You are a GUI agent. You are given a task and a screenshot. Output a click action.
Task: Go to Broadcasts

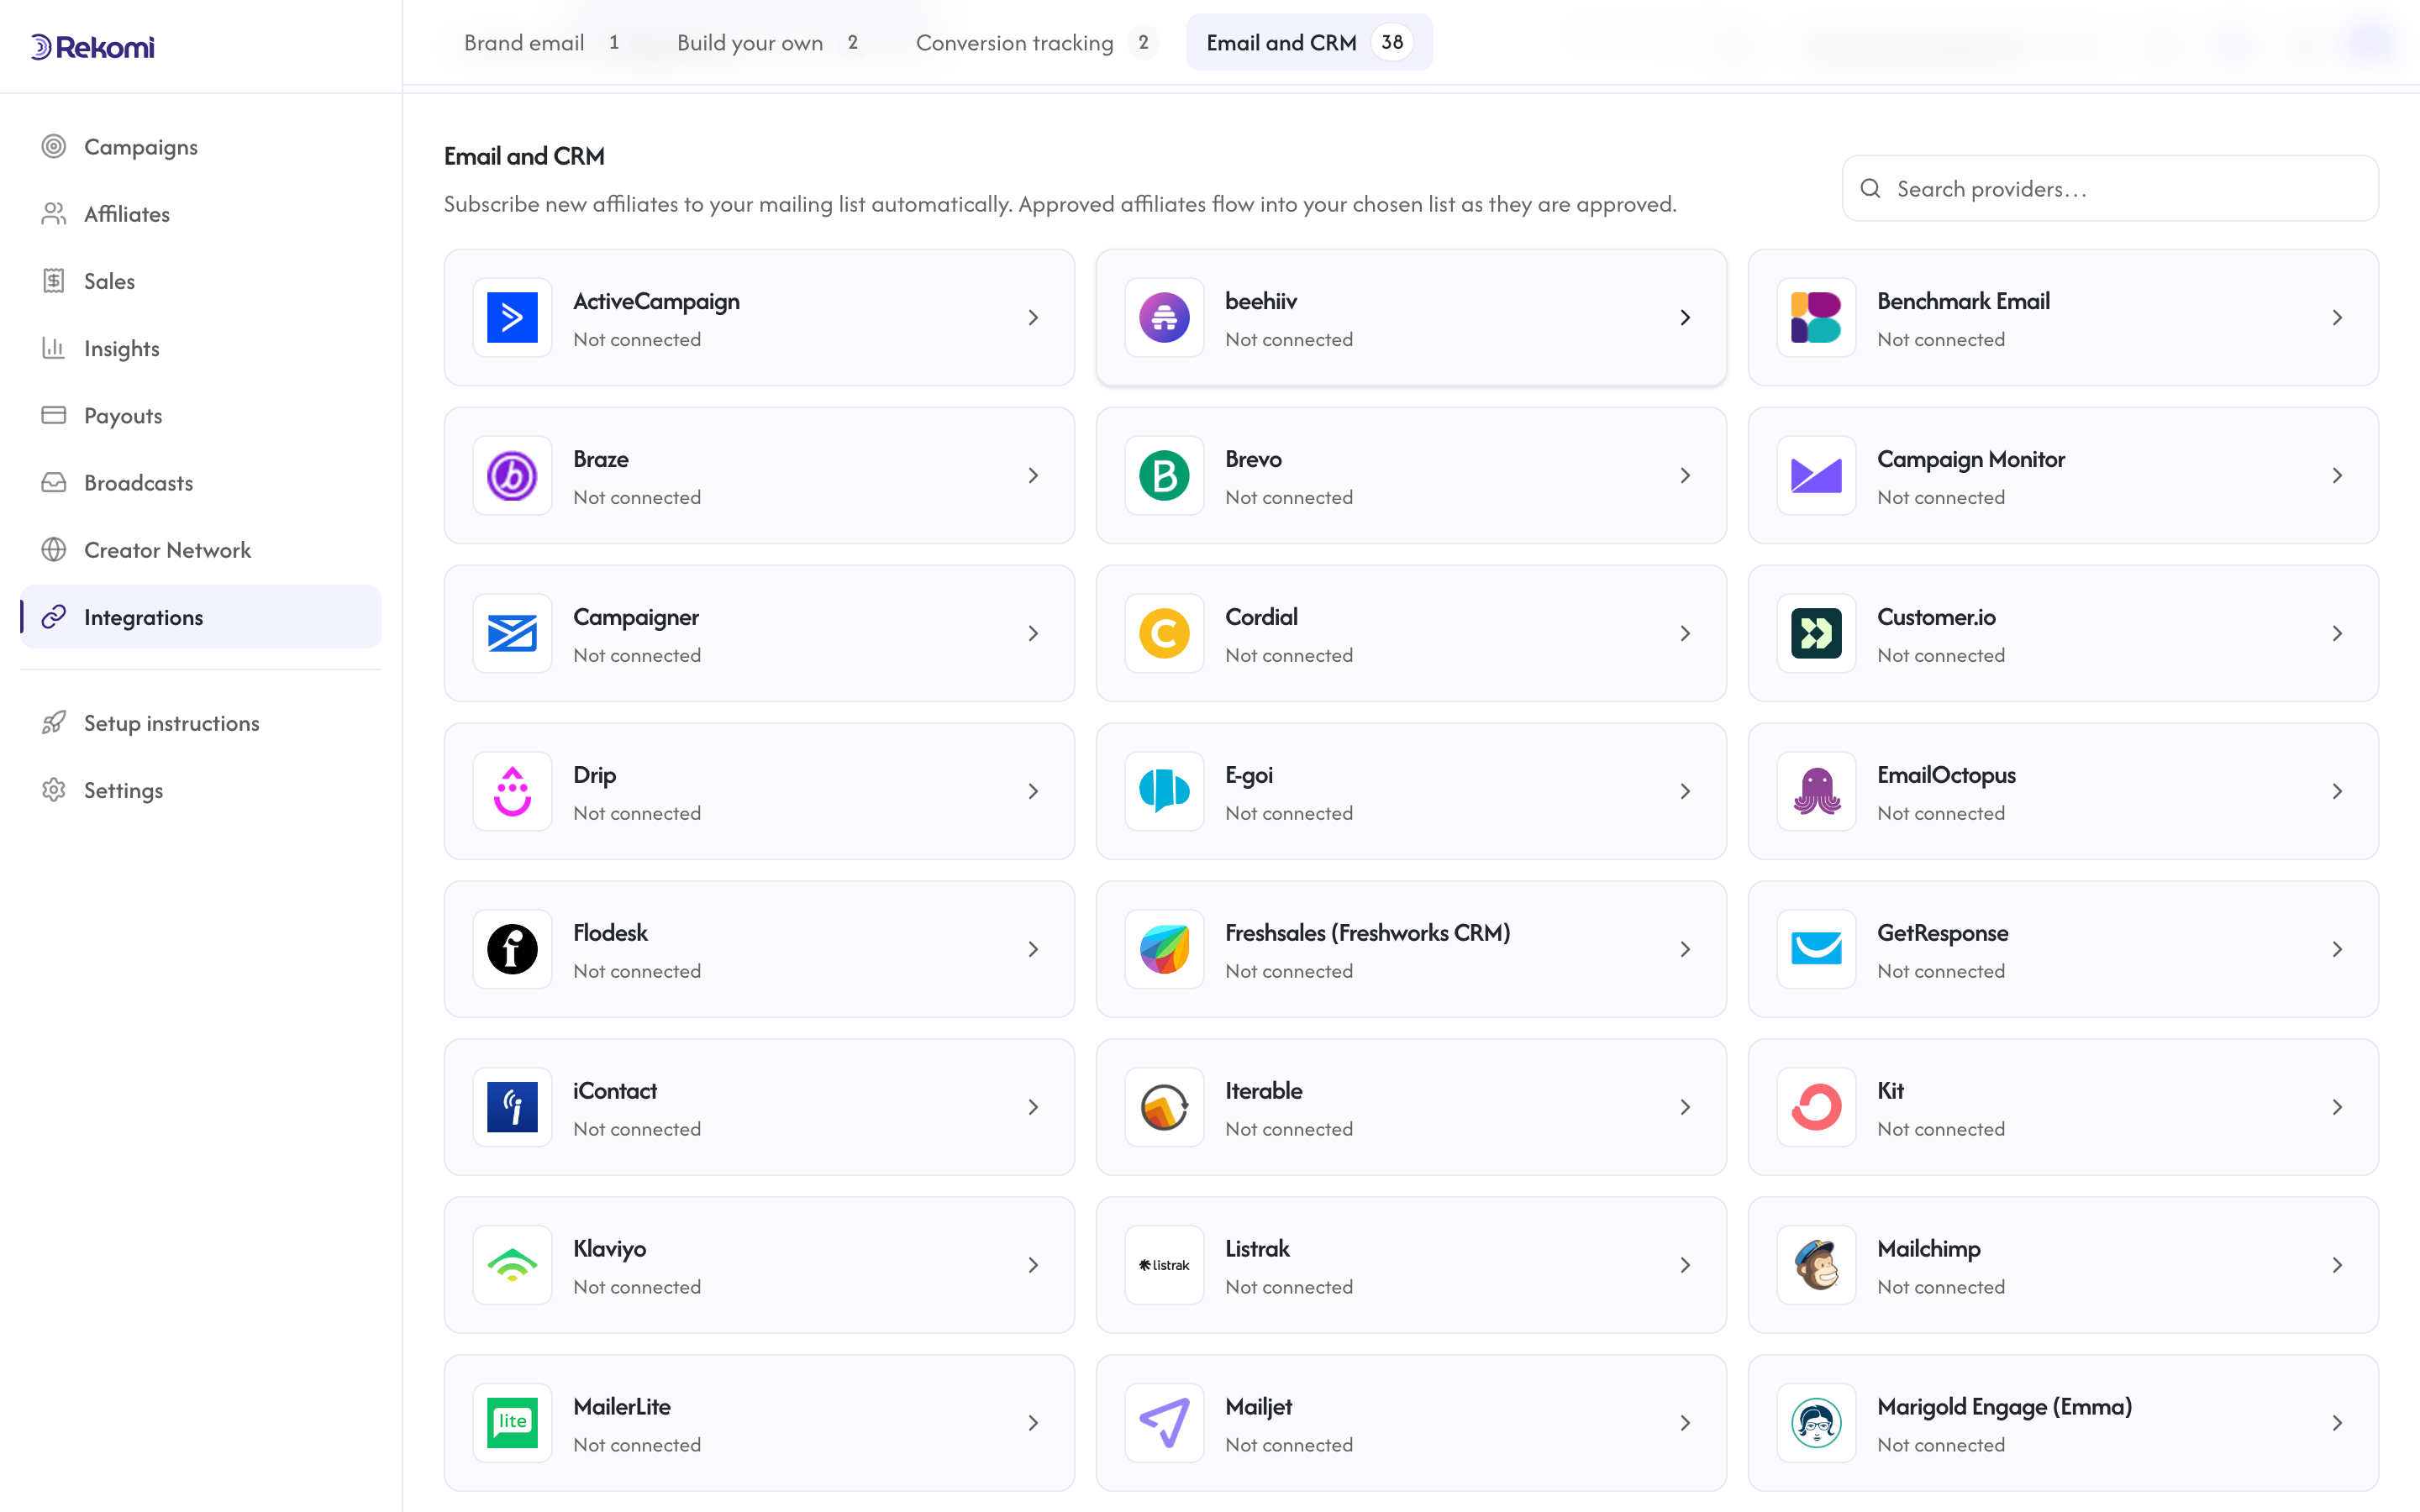(x=201, y=482)
